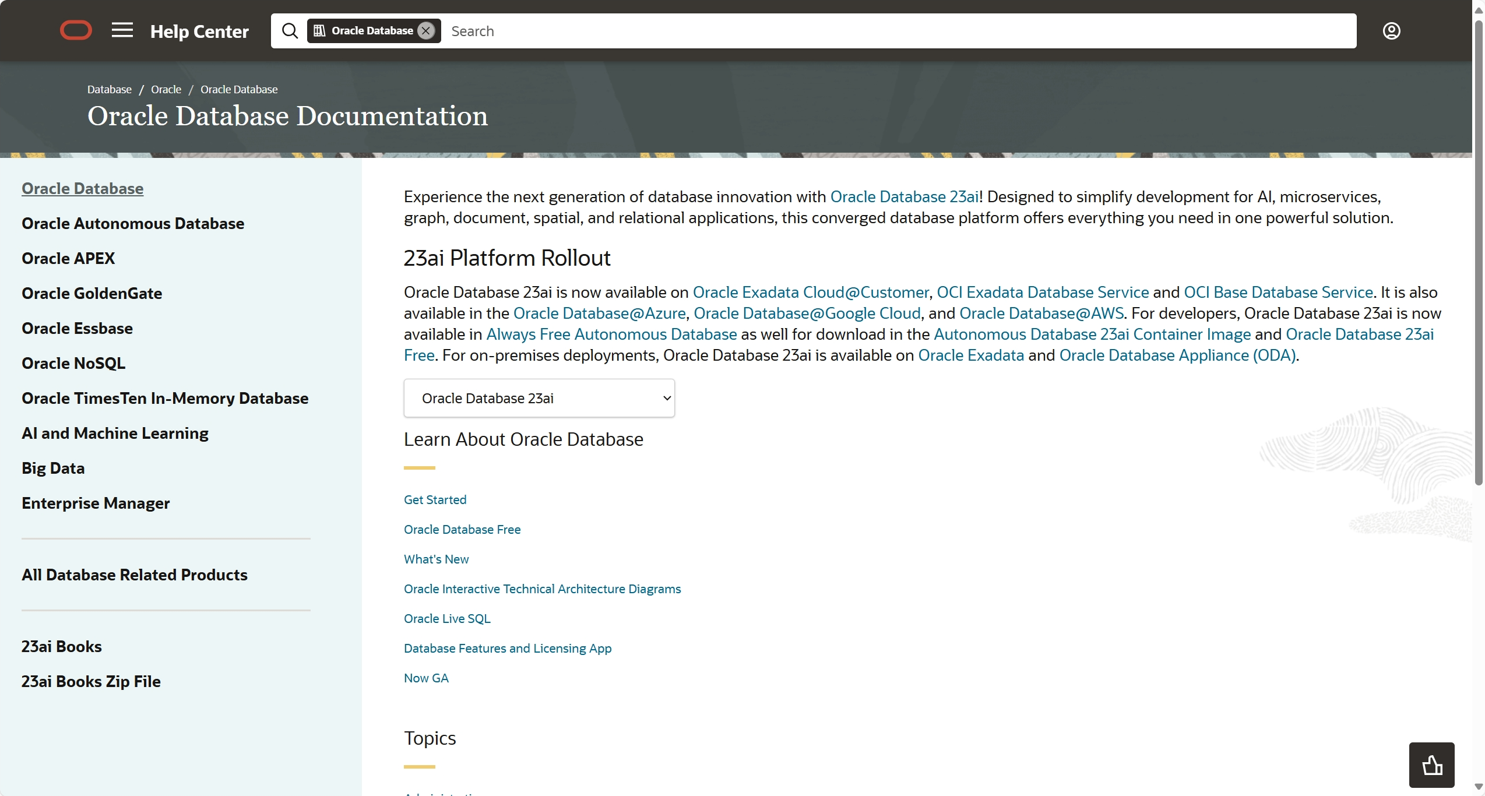Click the Topics heading

430,738
